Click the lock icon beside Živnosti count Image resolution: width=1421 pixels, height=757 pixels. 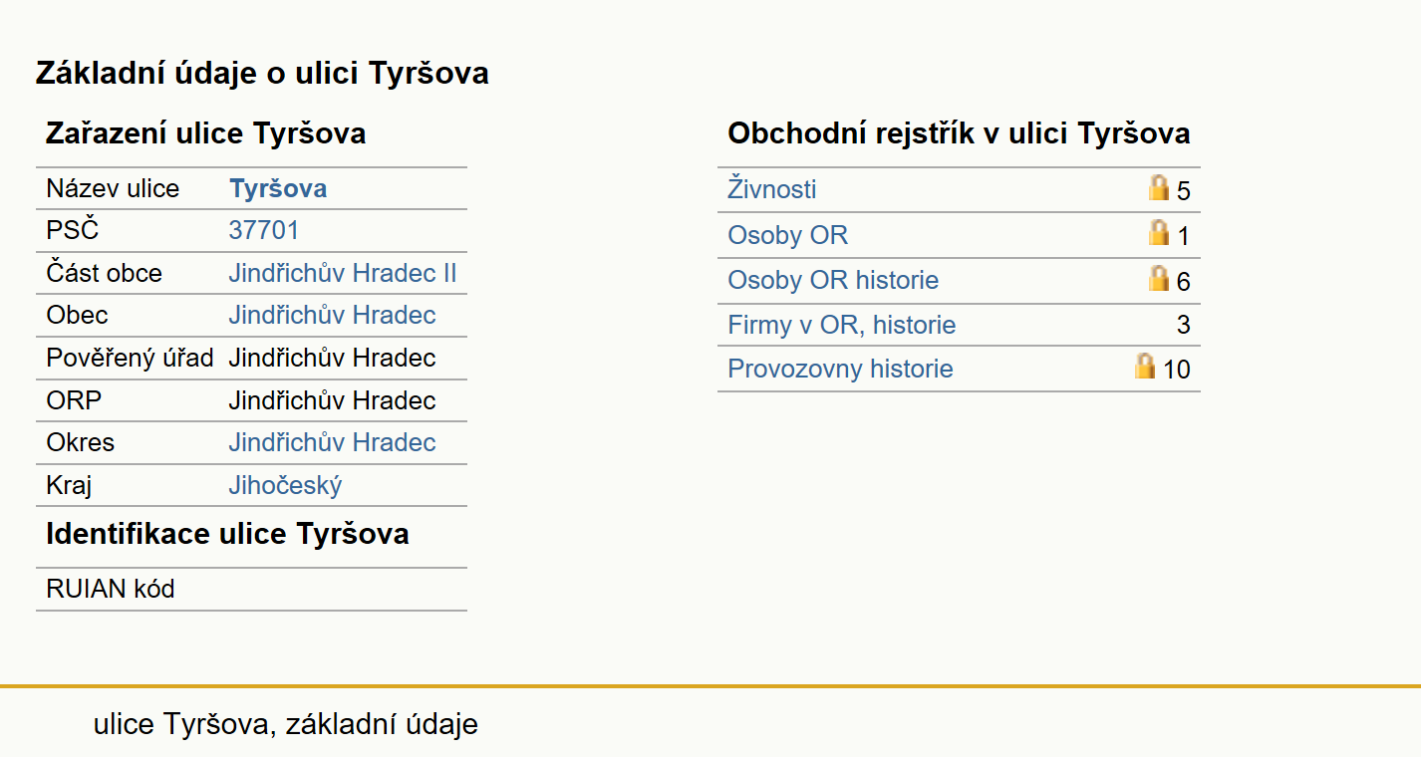(x=1159, y=186)
